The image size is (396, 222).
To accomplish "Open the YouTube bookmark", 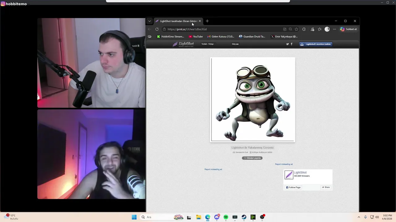I will click(196, 36).
